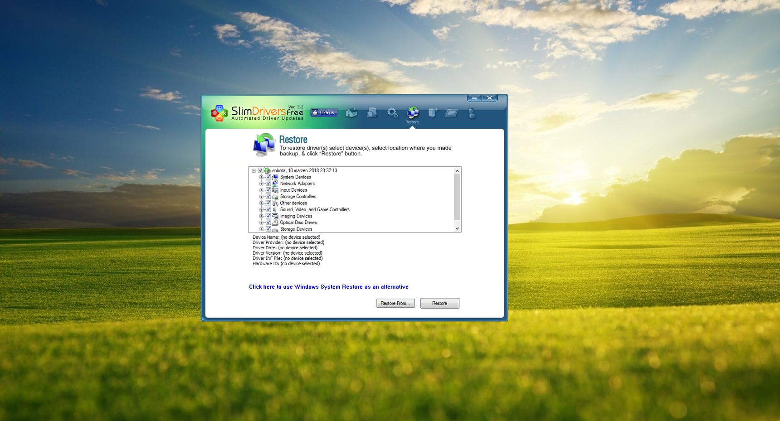Screen dimensions: 780x421
Task: Uncheck the Optical Disc Drives checkbox
Action: tap(268, 223)
